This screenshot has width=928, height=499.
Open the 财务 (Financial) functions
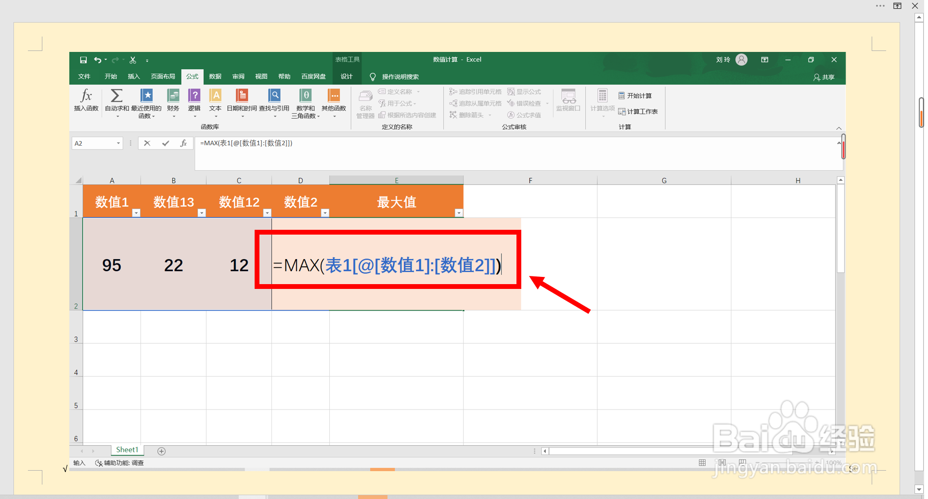[x=173, y=102]
